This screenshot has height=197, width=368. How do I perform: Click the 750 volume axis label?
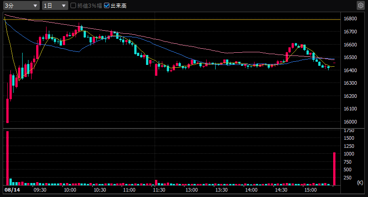click(348, 162)
